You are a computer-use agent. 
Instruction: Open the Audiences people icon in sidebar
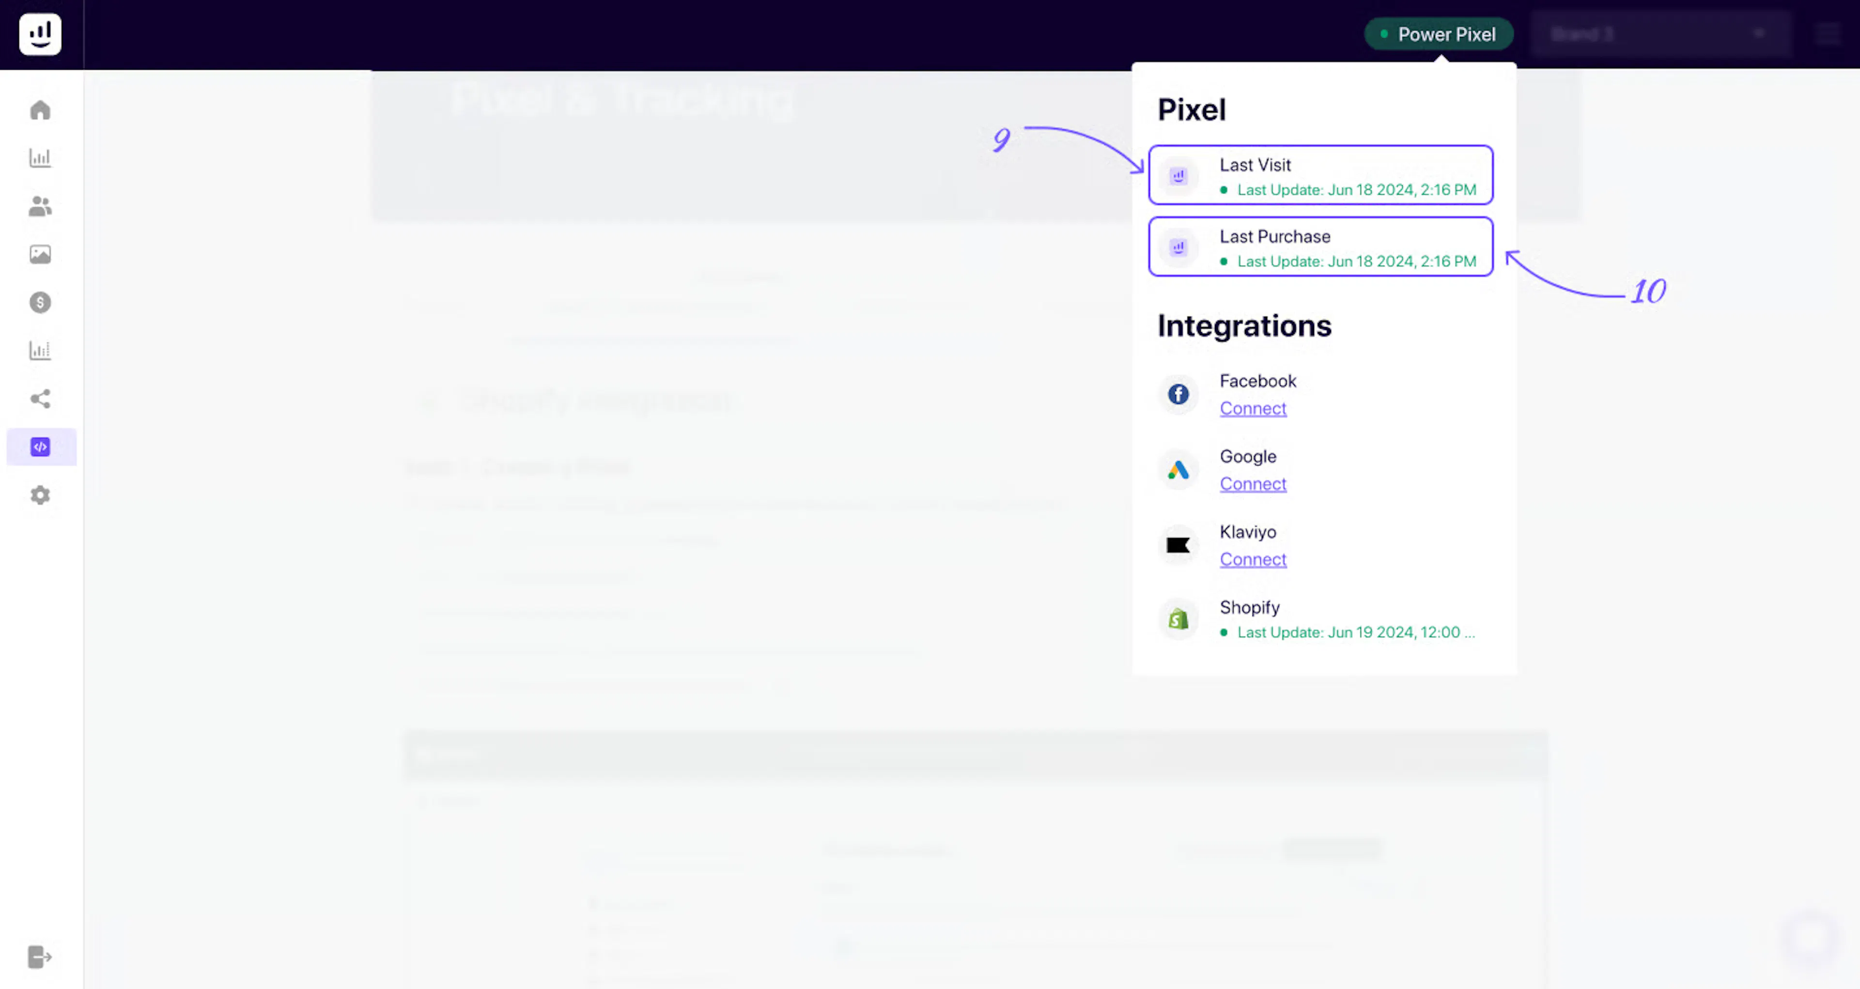click(40, 206)
